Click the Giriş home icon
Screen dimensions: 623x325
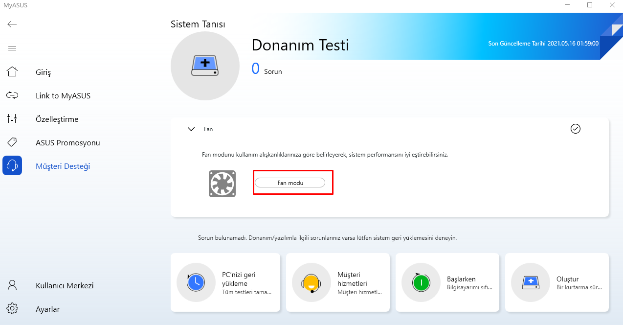12,72
